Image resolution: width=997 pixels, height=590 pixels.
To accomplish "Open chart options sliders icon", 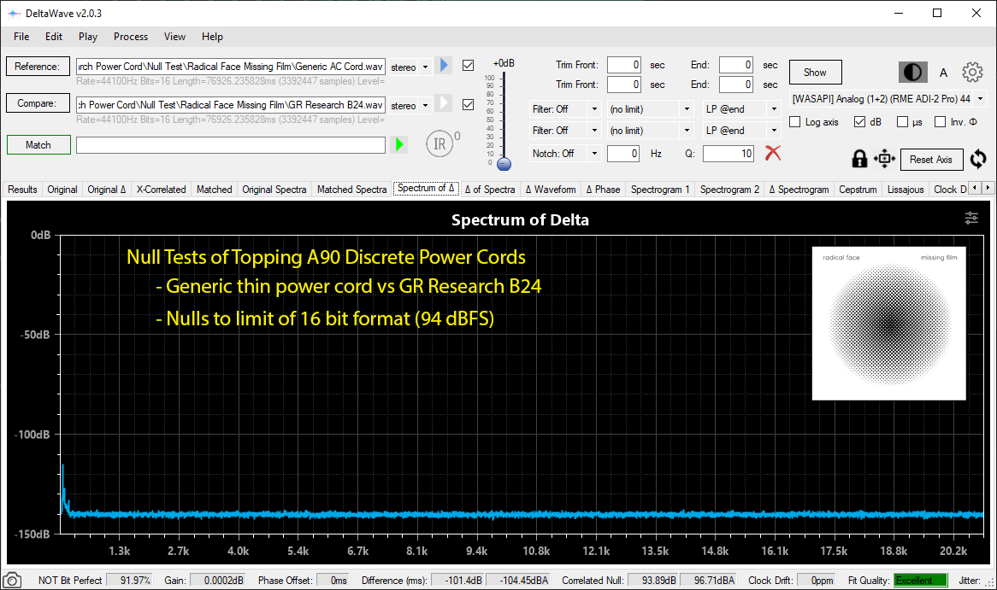I will [x=971, y=218].
